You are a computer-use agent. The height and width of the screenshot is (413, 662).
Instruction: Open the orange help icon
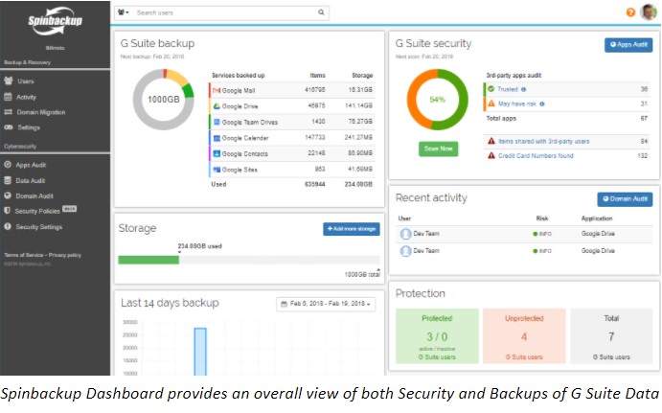click(x=630, y=12)
